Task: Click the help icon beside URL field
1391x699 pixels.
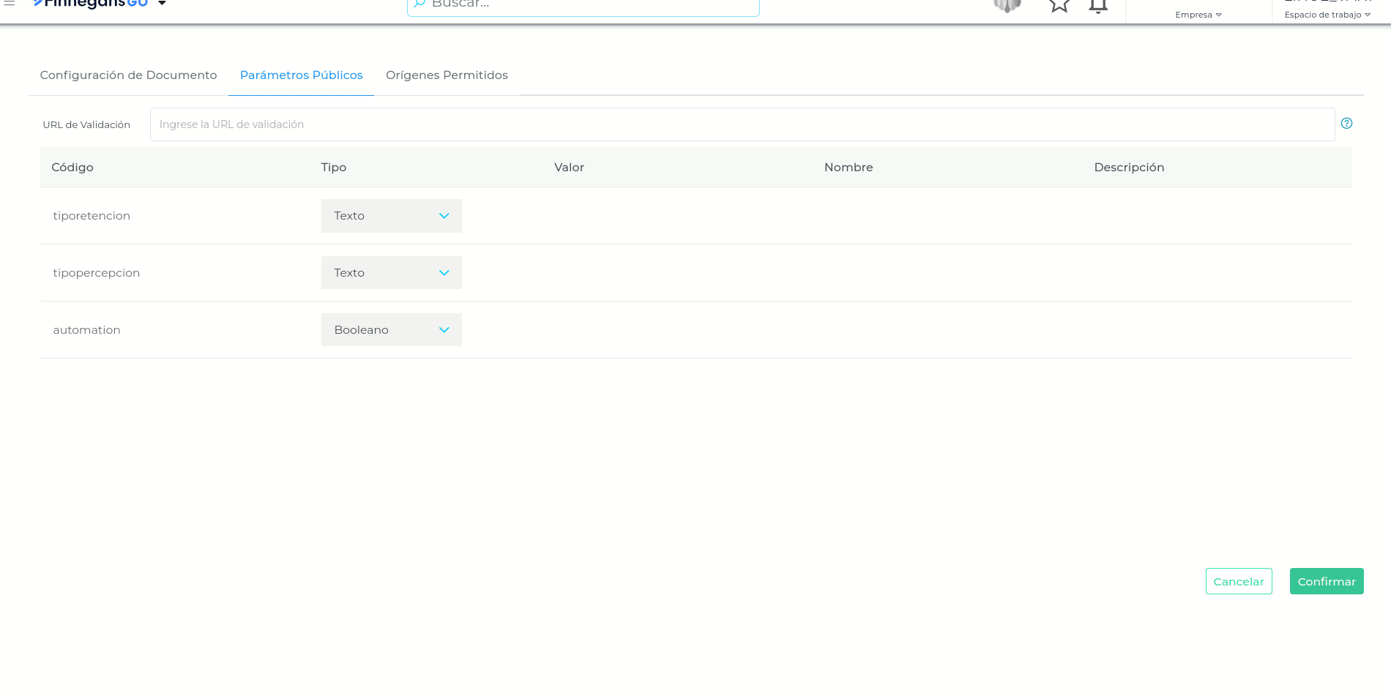Action: coord(1346,123)
